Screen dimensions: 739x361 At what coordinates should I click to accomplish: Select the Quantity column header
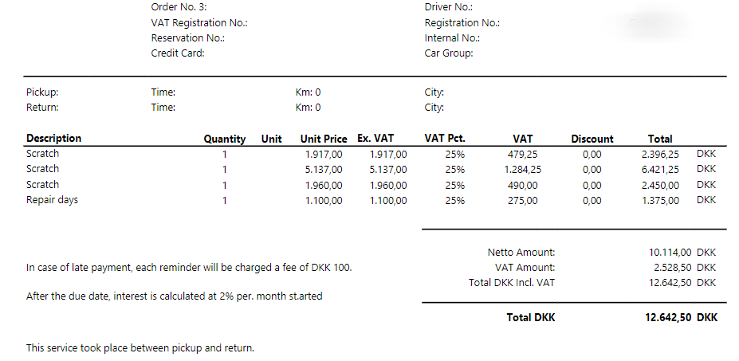[x=224, y=139]
